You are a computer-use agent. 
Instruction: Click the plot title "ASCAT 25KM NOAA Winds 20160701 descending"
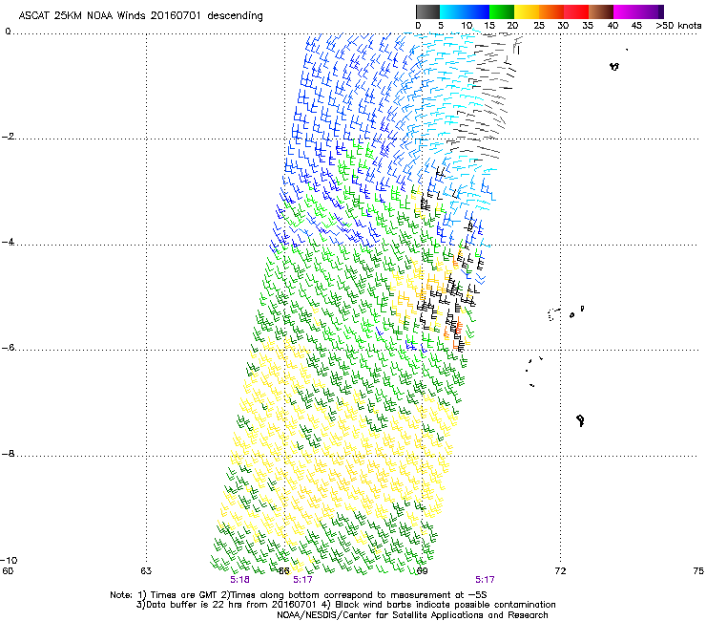click(x=141, y=16)
